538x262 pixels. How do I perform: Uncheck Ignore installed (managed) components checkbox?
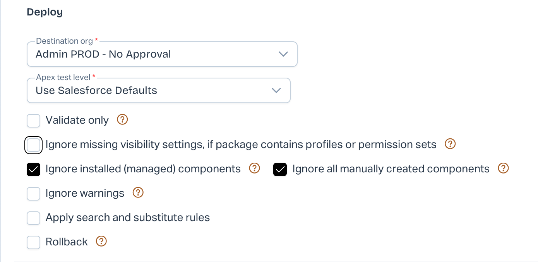[x=34, y=170]
